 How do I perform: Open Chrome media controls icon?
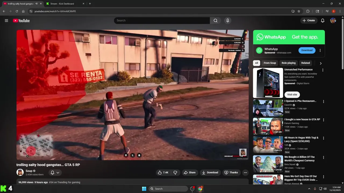point(327,11)
